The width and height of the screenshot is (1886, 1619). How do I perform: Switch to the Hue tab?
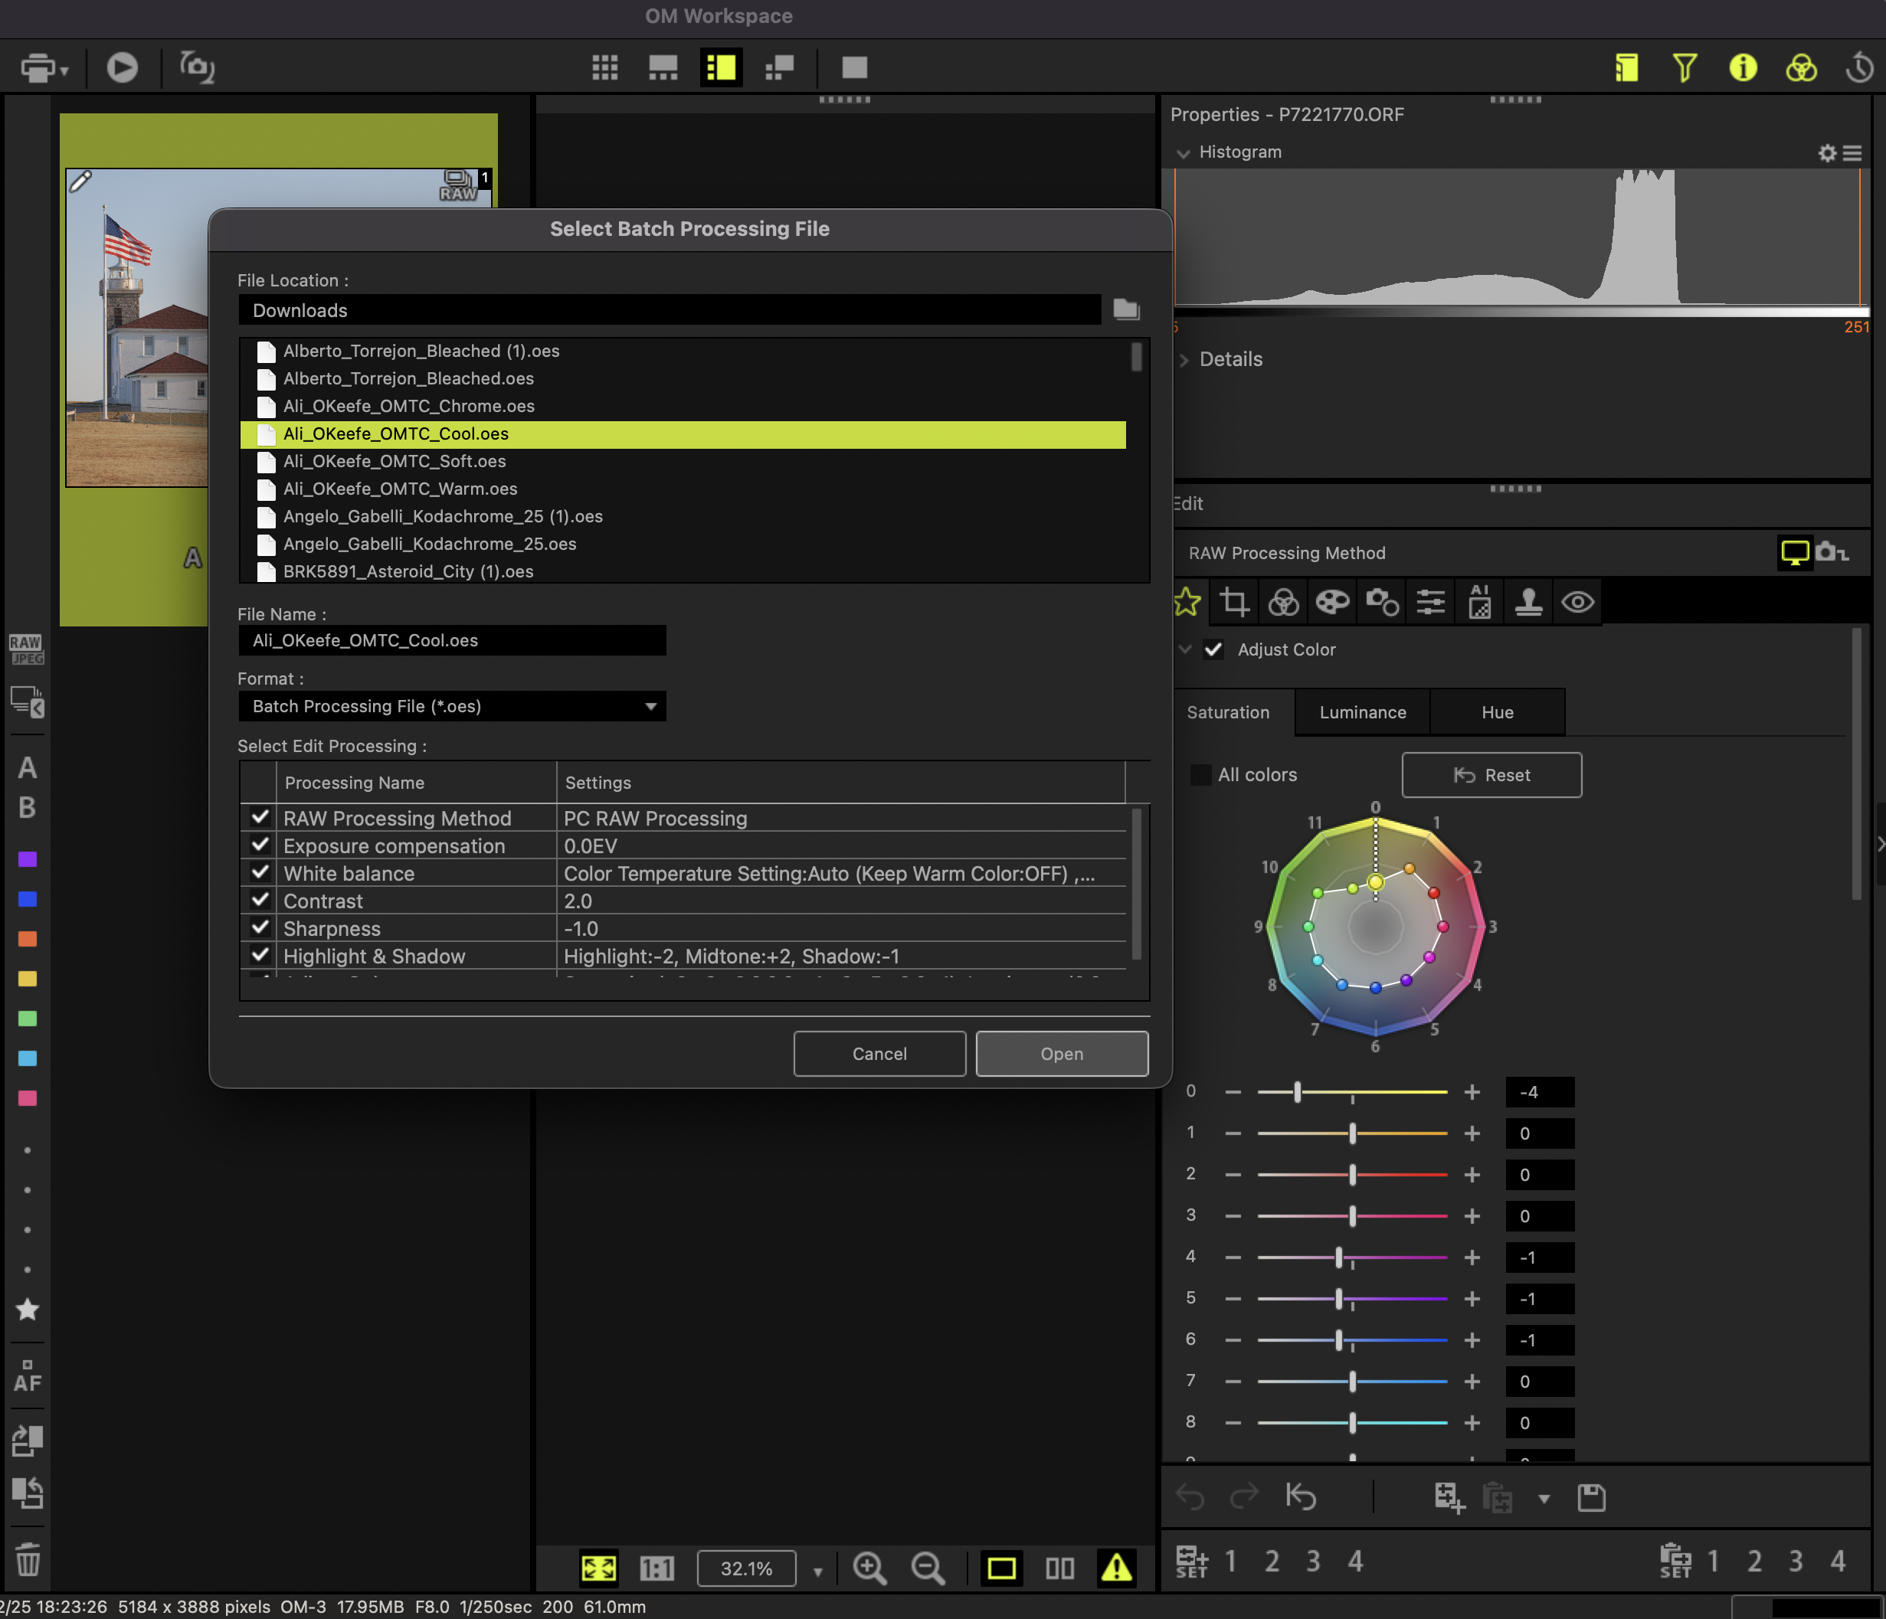pos(1498,711)
